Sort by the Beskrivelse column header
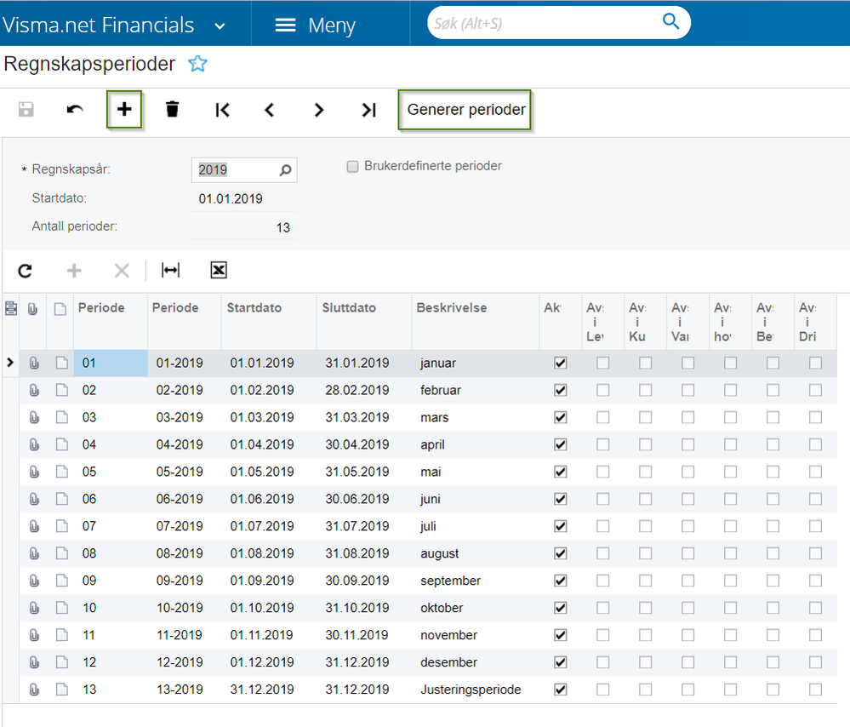The height and width of the screenshot is (727, 850). pyautogui.click(x=451, y=308)
